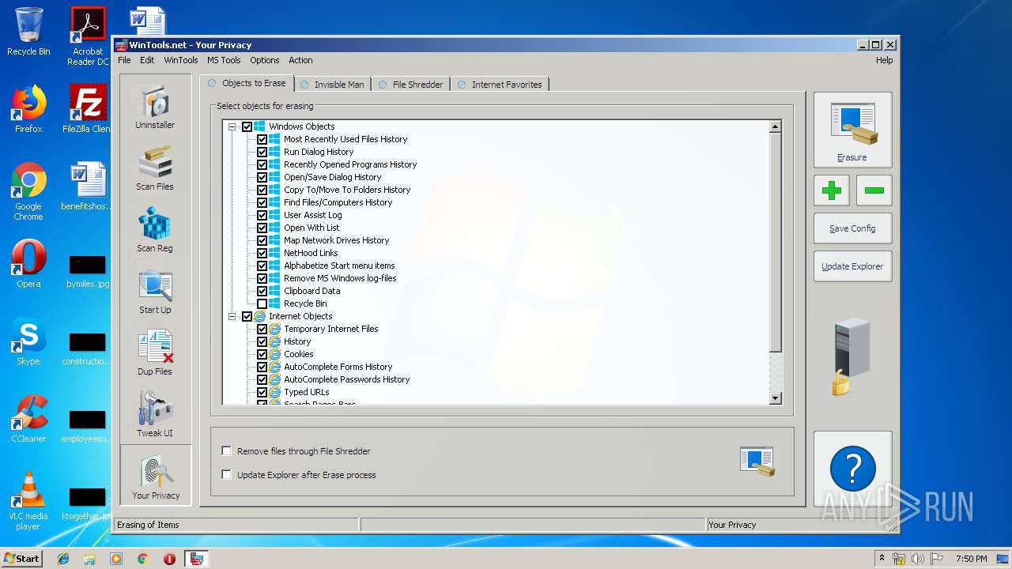Click the erase icon beside shredder options
Image resolution: width=1012 pixels, height=569 pixels.
[757, 462]
